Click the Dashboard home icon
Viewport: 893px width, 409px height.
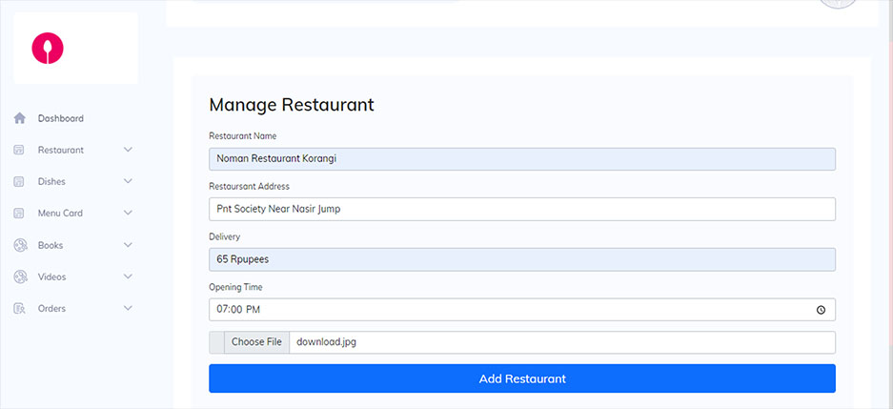pyautogui.click(x=19, y=118)
